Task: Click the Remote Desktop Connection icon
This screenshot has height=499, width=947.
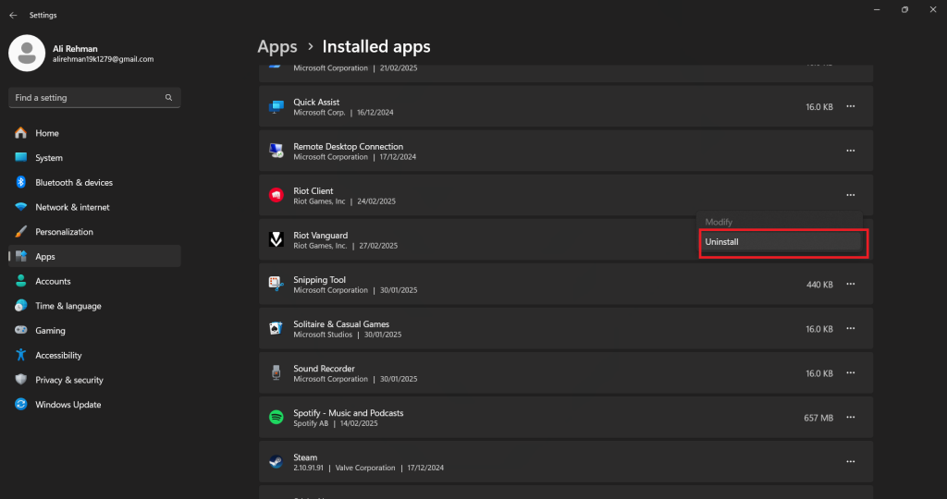Action: [276, 151]
